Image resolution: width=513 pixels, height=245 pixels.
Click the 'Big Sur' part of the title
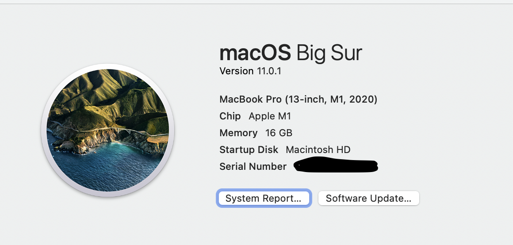(329, 53)
